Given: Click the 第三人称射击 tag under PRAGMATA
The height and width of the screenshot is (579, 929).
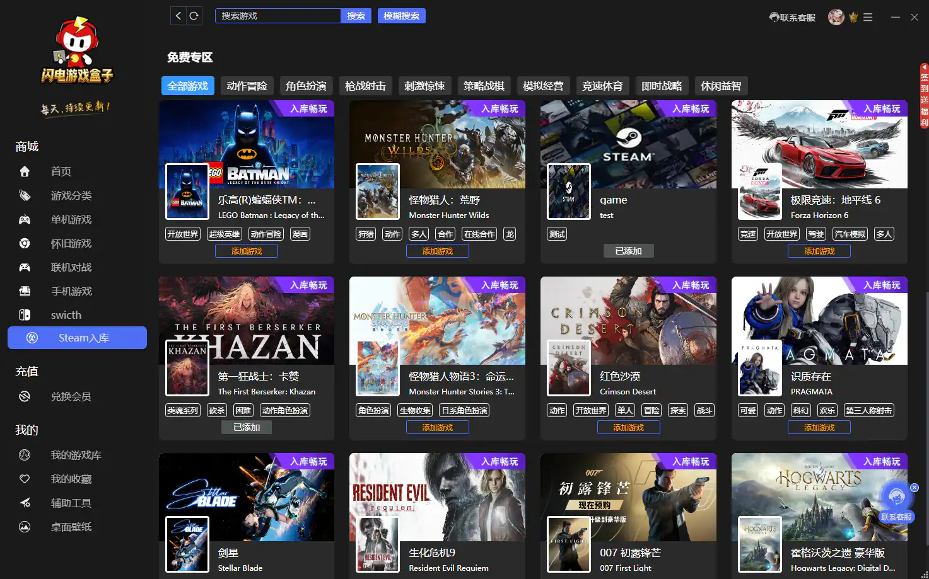Looking at the screenshot, I should click(x=869, y=410).
